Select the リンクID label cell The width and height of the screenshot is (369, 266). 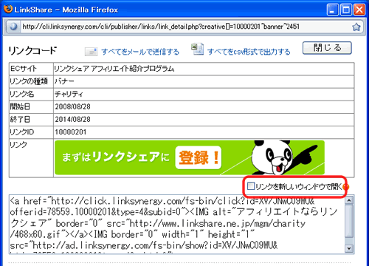(x=31, y=132)
